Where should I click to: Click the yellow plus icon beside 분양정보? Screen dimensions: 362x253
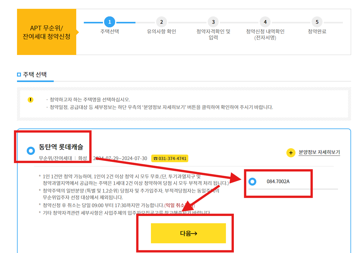pyautogui.click(x=291, y=153)
